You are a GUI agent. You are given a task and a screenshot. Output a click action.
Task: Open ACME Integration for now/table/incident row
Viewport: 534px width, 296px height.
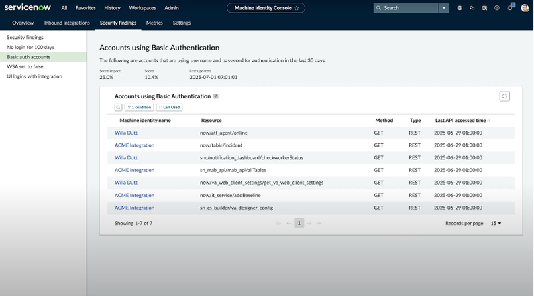[x=134, y=145]
